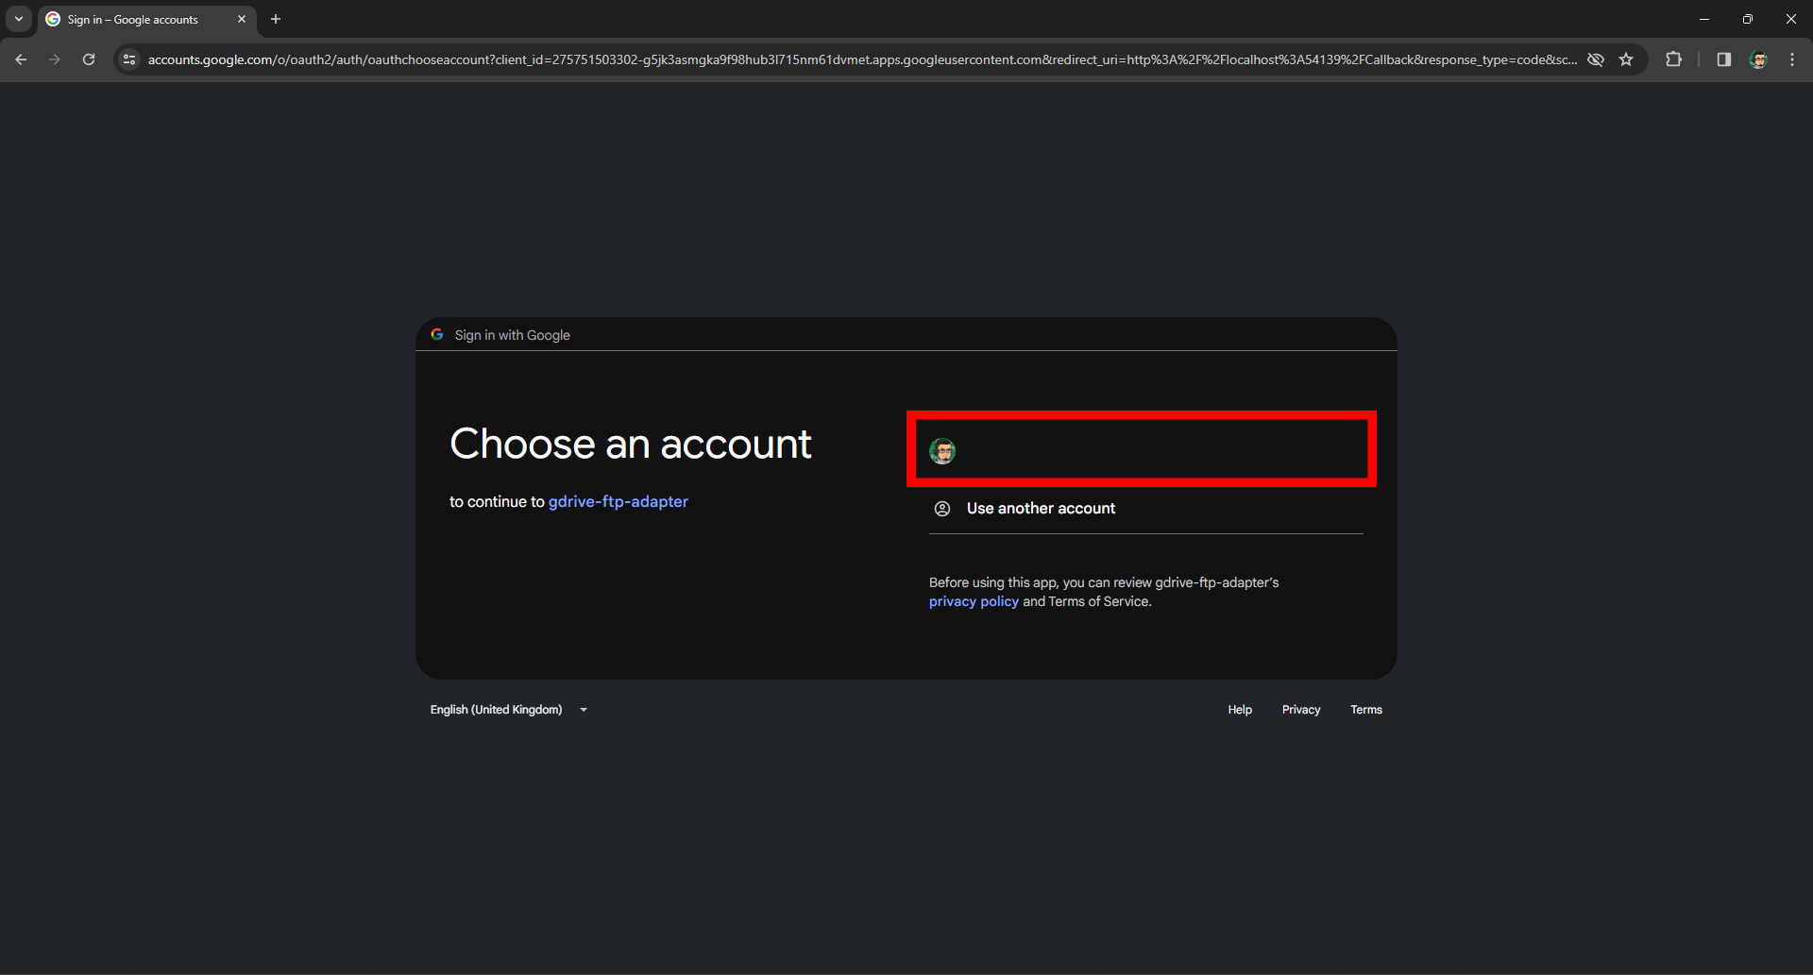Bookmark this page with the star icon
Screen dimensions: 1813x975
[x=1626, y=59]
